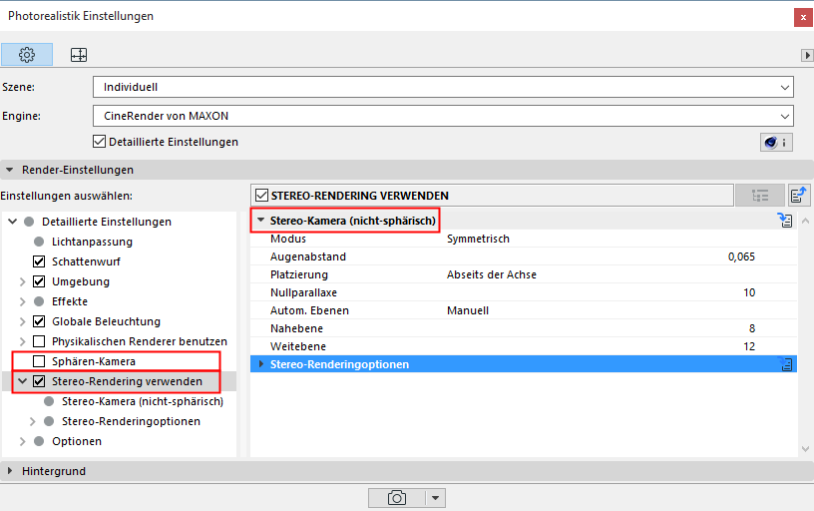Click the scroll up arrow of settings list
The height and width of the screenshot is (511, 814).
tap(805, 221)
